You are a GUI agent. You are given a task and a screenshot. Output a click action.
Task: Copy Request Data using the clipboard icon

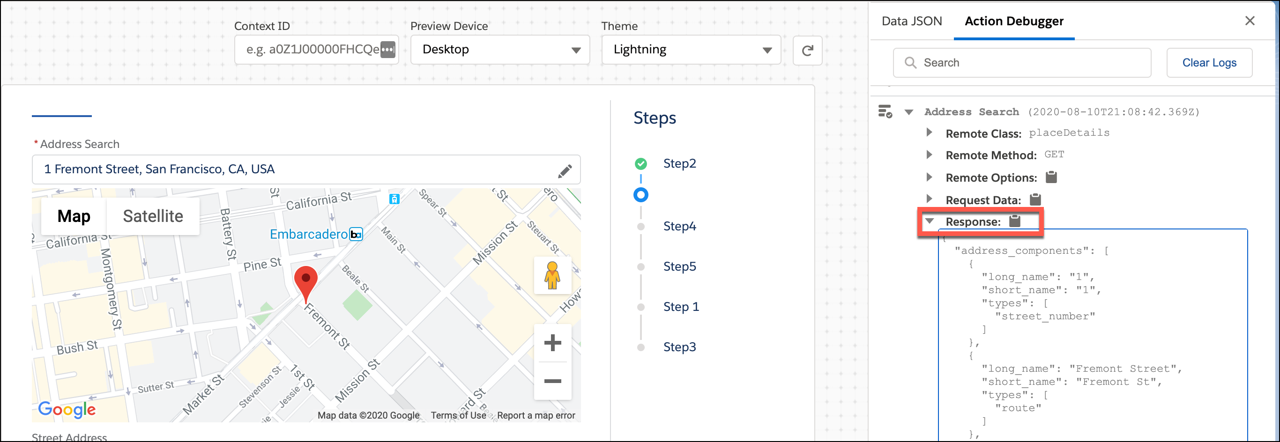pyautogui.click(x=1035, y=199)
